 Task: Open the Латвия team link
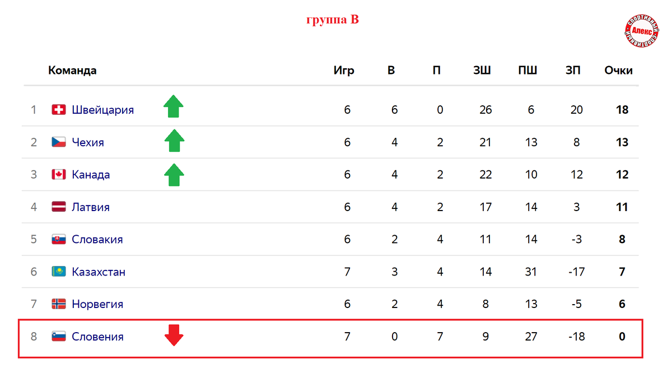click(x=91, y=207)
